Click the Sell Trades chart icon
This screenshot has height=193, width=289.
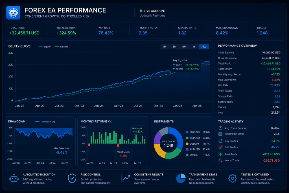pos(220,147)
